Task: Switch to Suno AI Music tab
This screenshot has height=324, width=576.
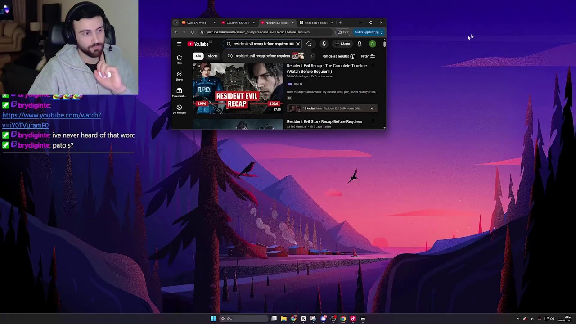Action: pyautogui.click(x=196, y=22)
